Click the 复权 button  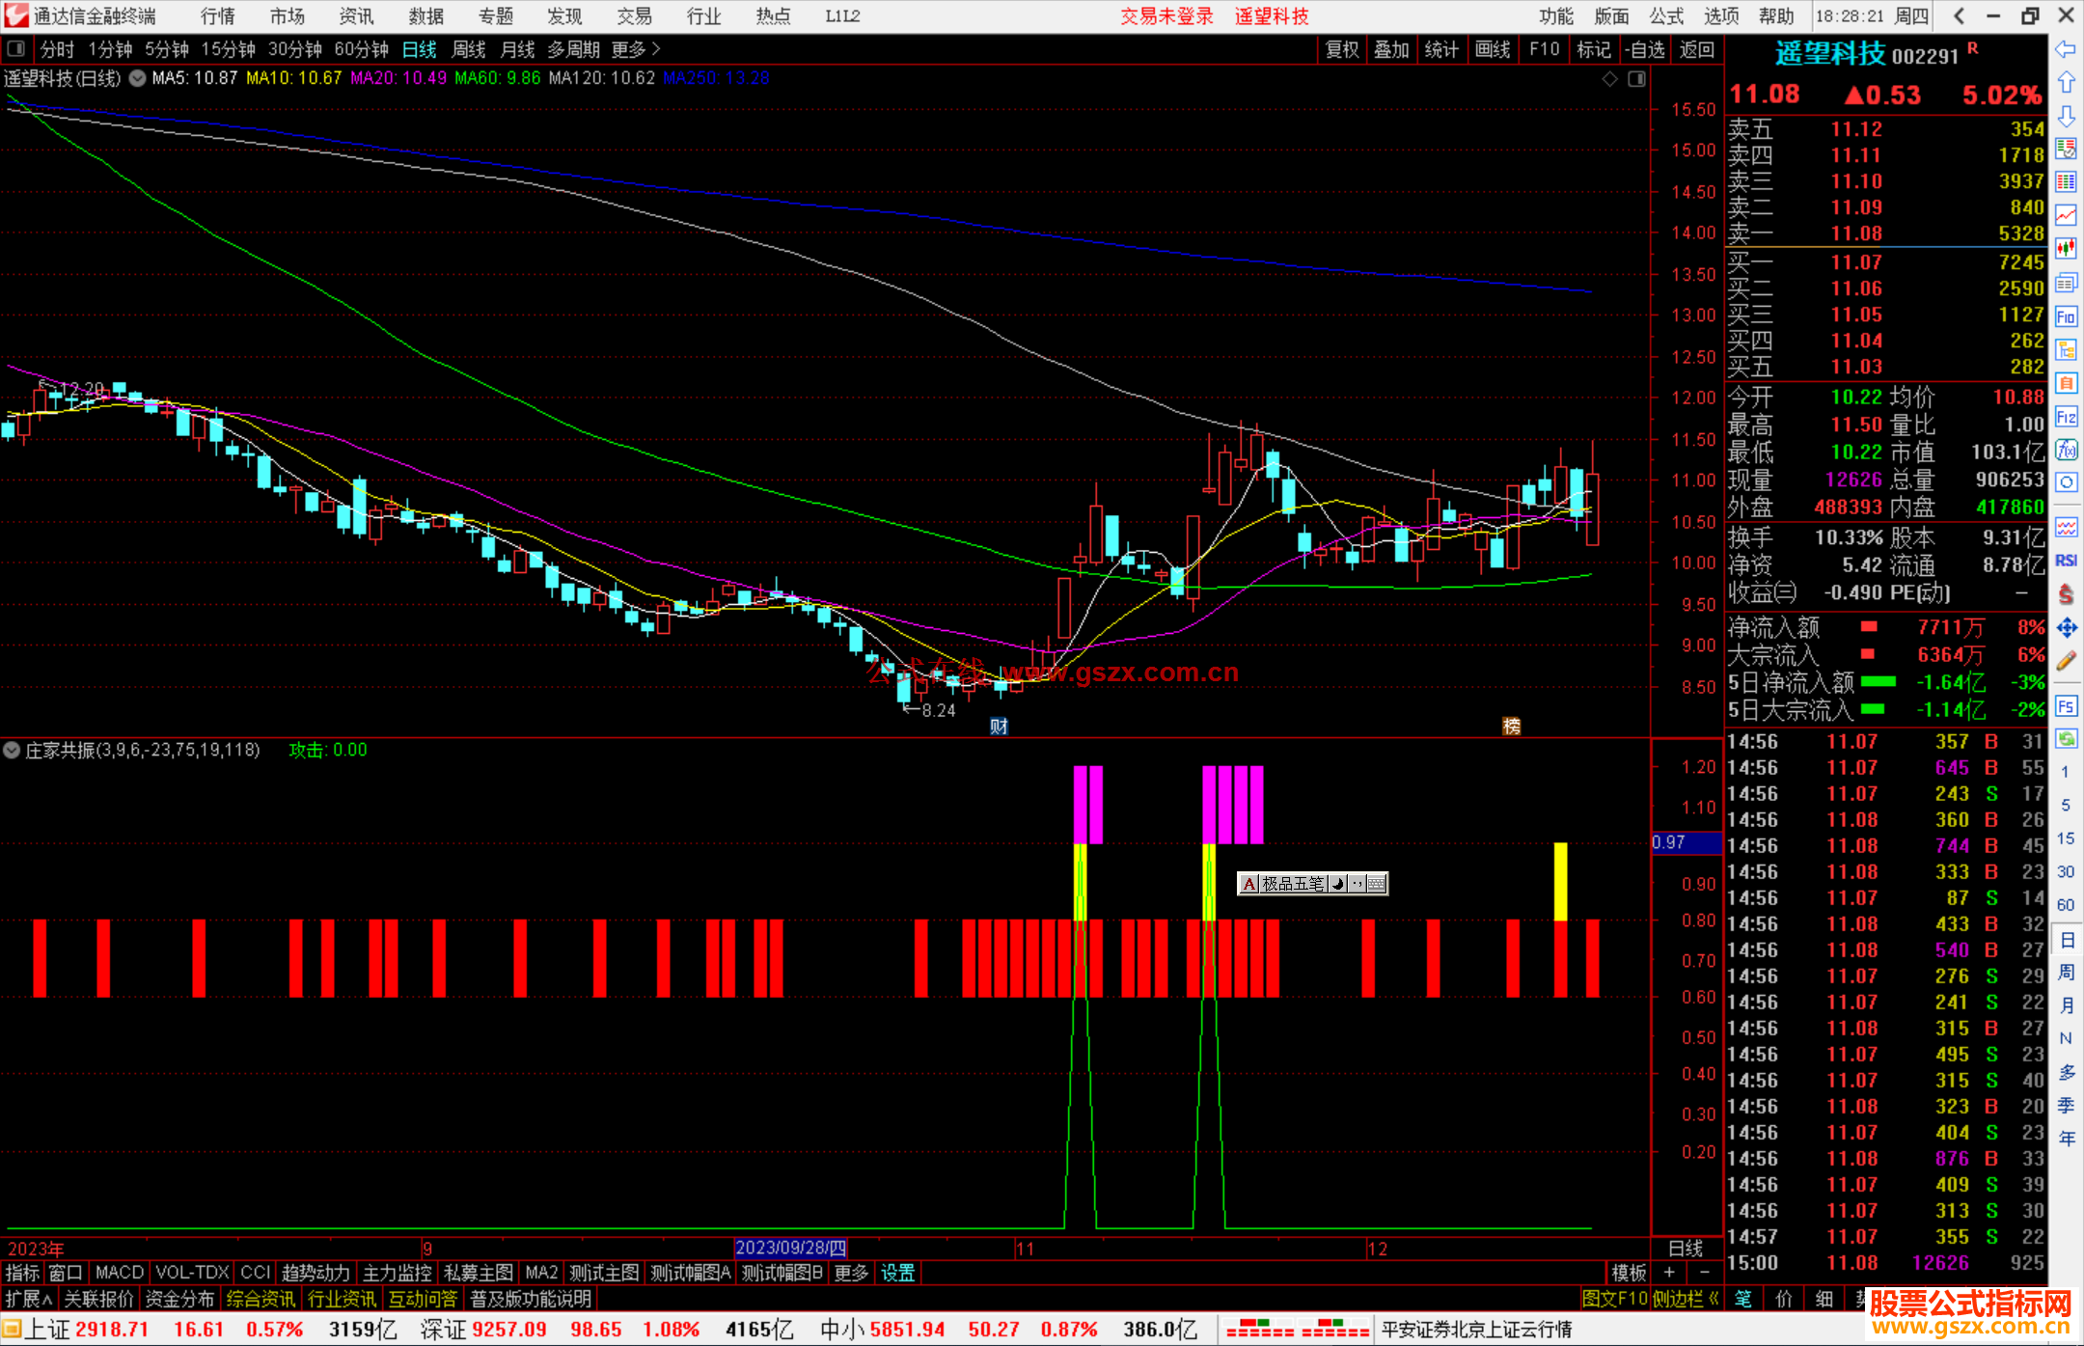[x=1341, y=49]
